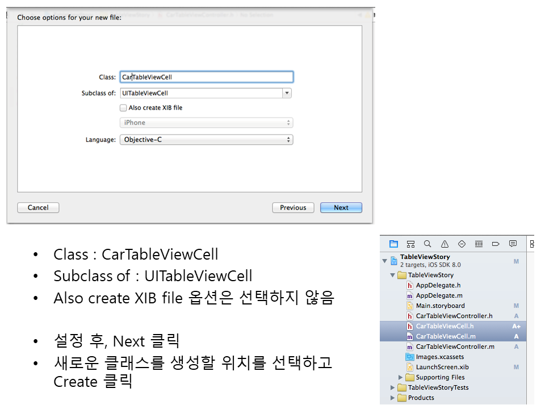
Task: Open the Subclass of dropdown arrow
Action: [x=287, y=93]
